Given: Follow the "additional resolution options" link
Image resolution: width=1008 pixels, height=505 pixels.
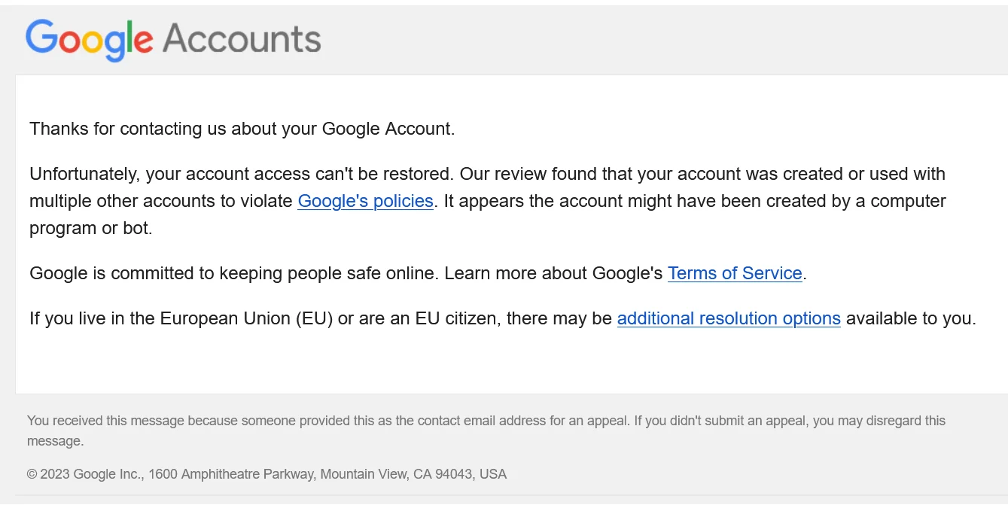Looking at the screenshot, I should click(x=729, y=318).
